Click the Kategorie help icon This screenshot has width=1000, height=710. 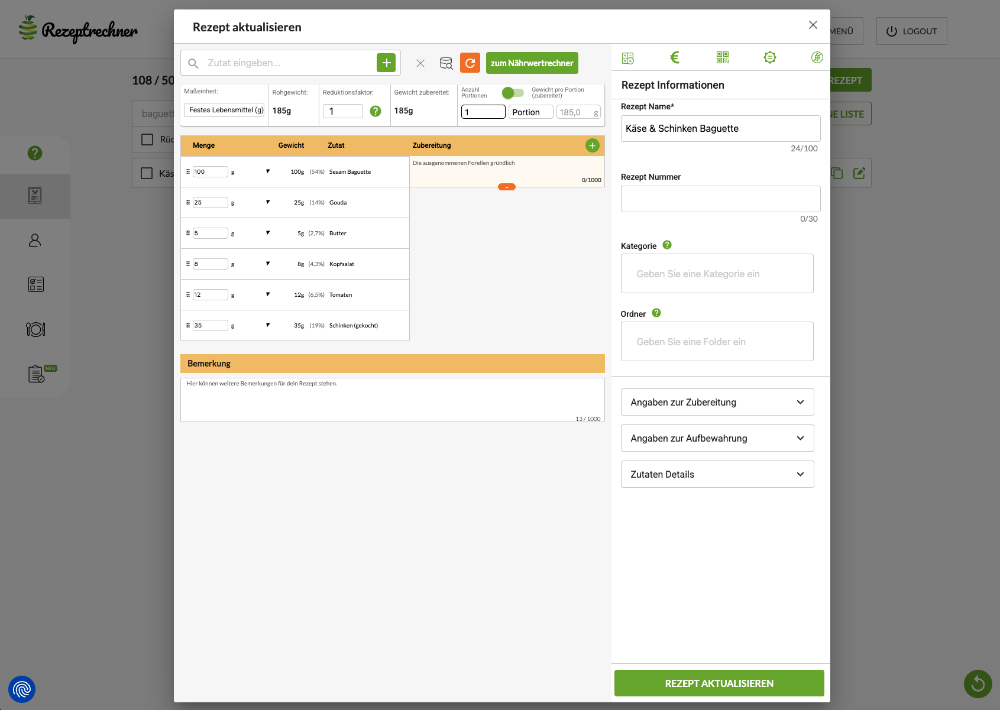(667, 245)
